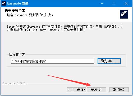Minimize the Easynote 安装 window

tap(102, 3)
